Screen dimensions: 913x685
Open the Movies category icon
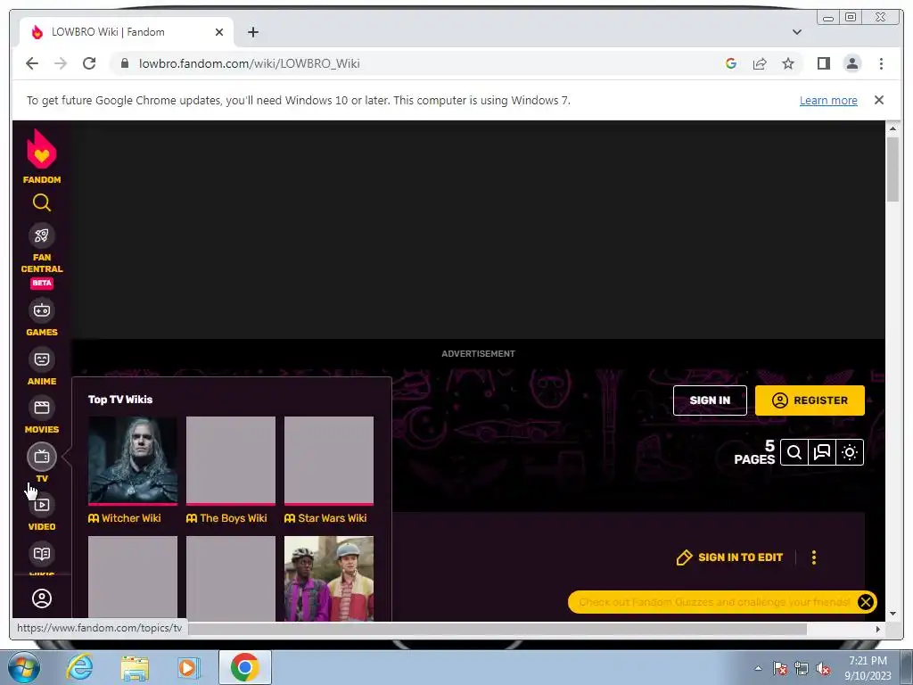41,408
